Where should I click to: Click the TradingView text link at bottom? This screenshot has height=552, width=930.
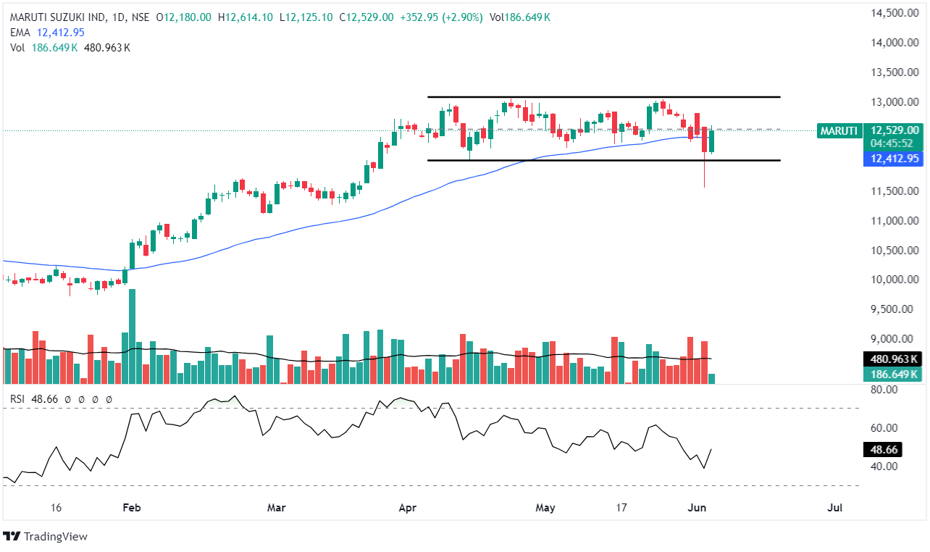[55, 536]
